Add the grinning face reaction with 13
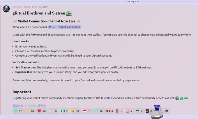 tap(75, 111)
